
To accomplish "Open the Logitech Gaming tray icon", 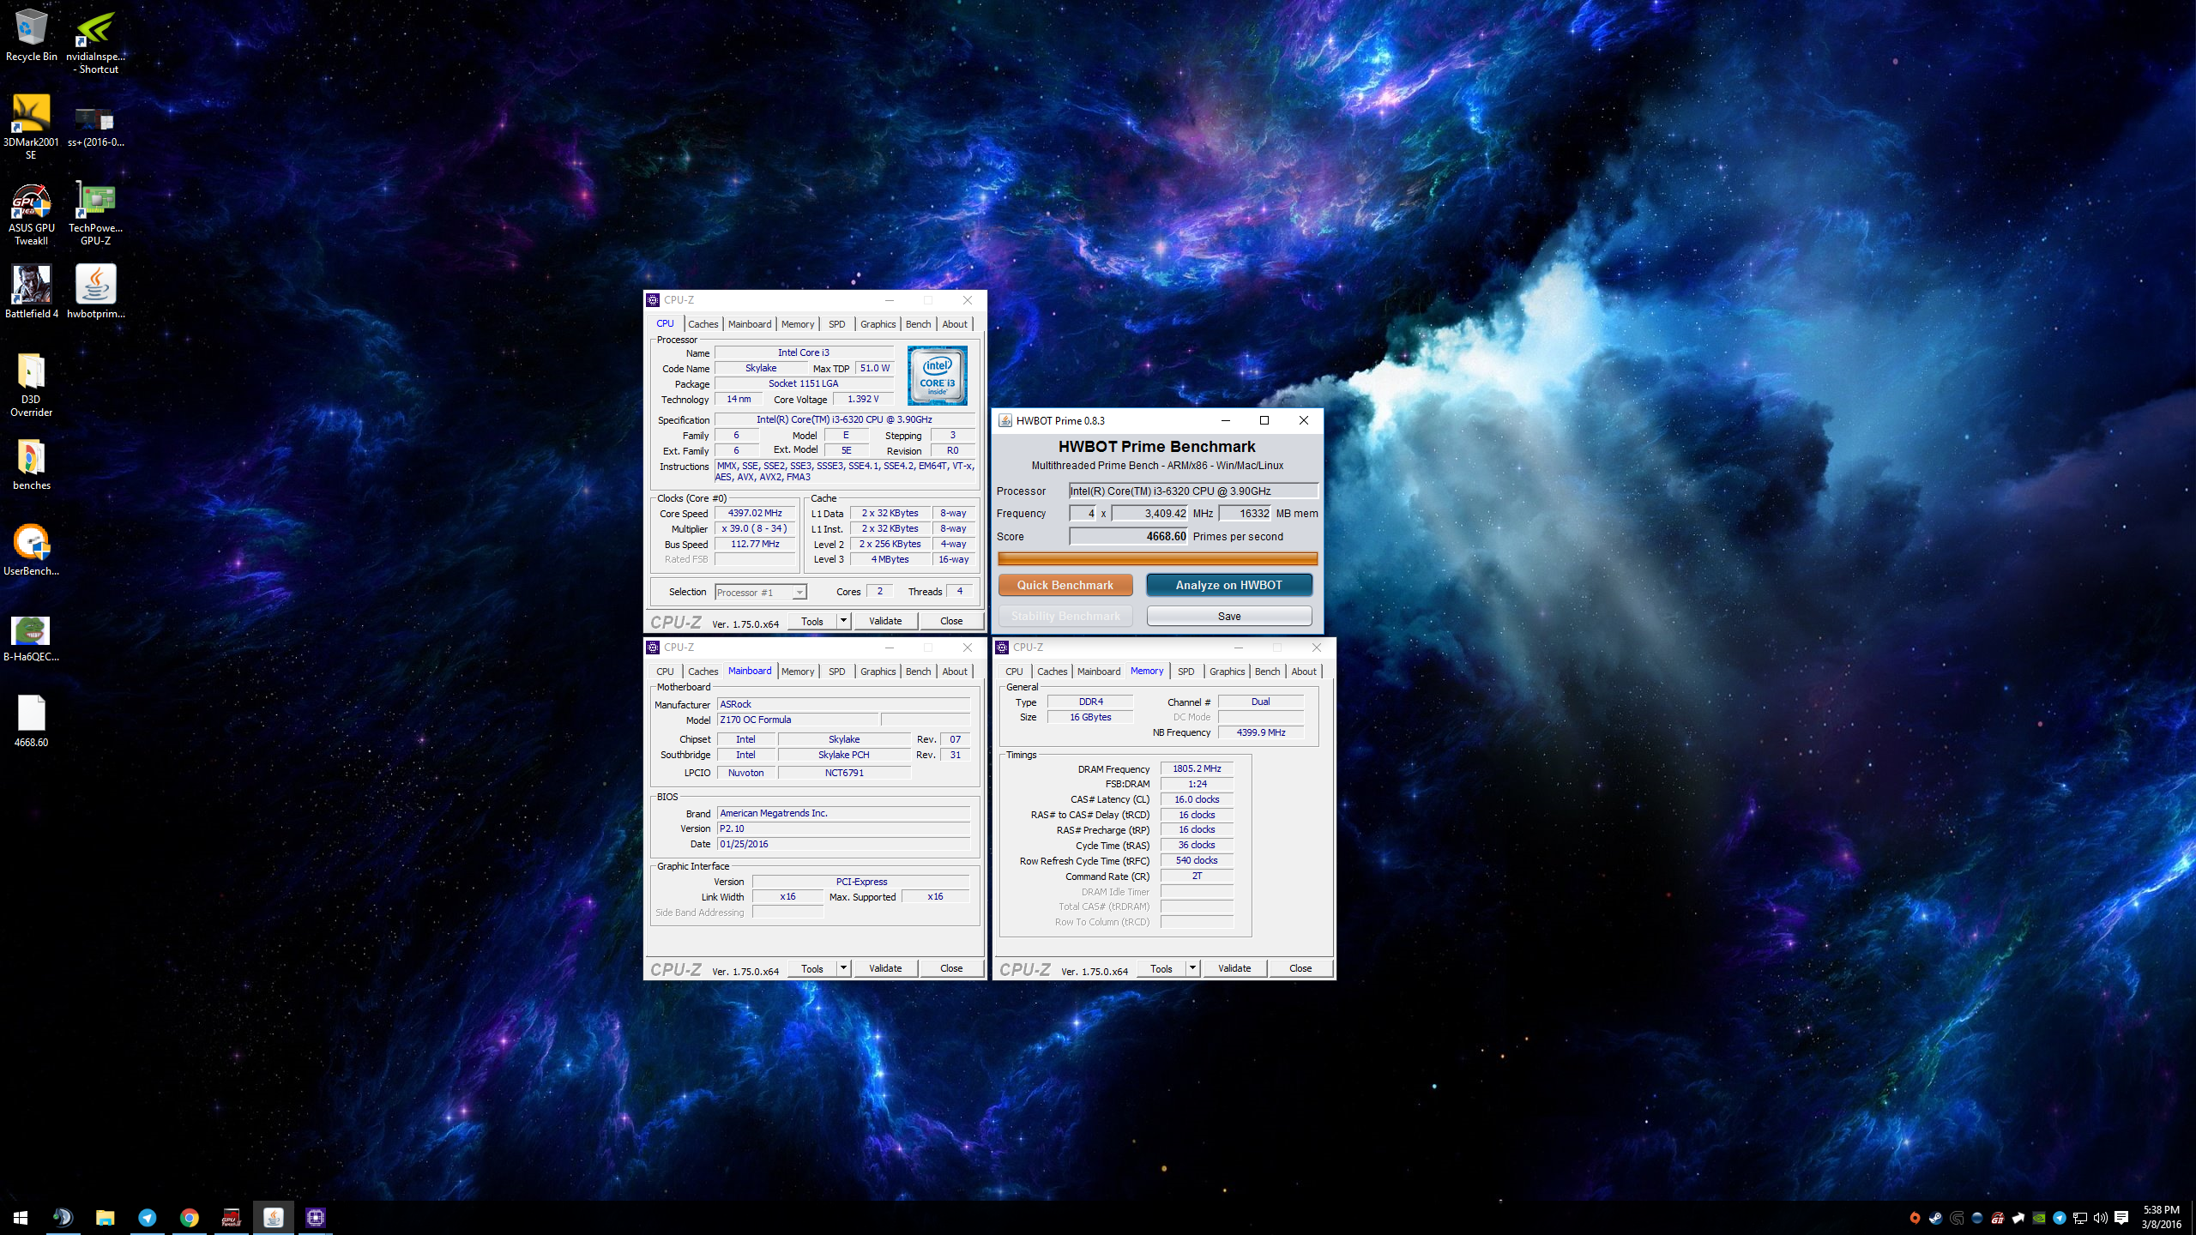I will click(1957, 1218).
